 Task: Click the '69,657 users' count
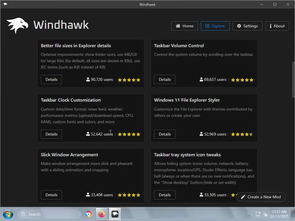[215, 79]
